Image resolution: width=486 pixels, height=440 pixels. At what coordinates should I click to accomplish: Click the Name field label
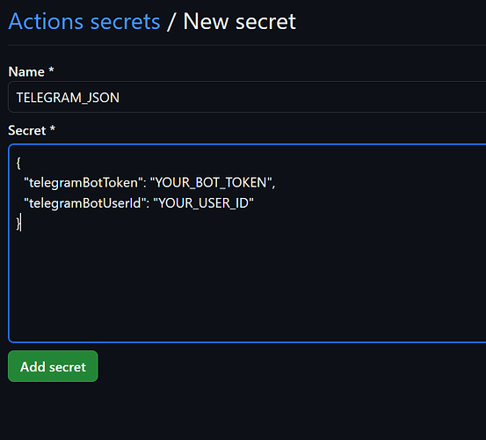point(26,71)
